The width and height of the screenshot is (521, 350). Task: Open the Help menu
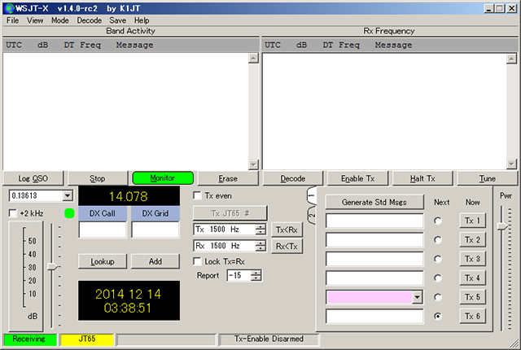pos(142,20)
